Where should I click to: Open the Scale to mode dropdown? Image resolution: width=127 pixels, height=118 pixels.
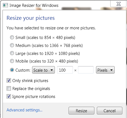point(43,70)
